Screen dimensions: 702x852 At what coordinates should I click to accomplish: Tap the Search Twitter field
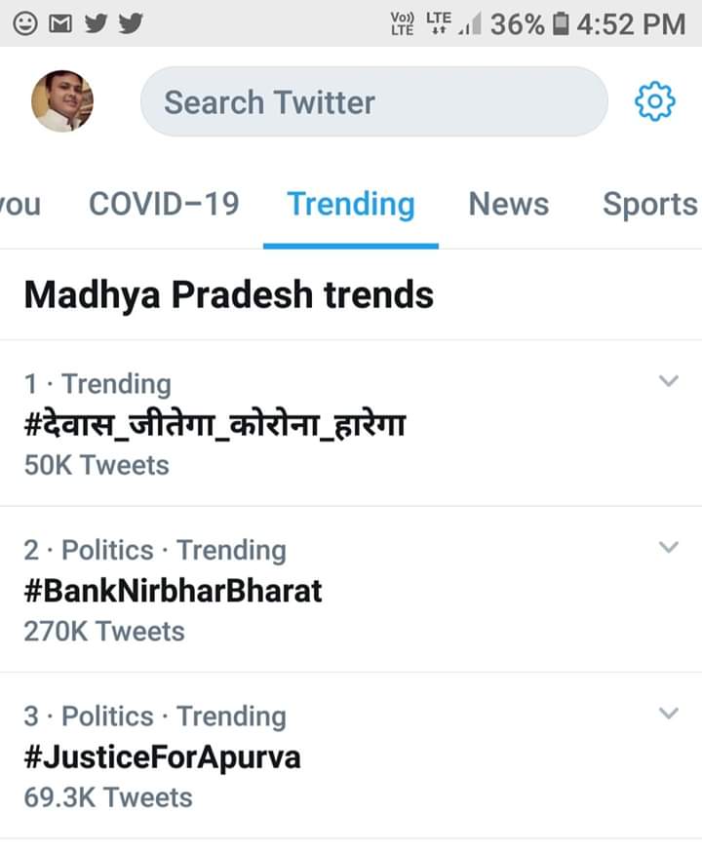[374, 101]
